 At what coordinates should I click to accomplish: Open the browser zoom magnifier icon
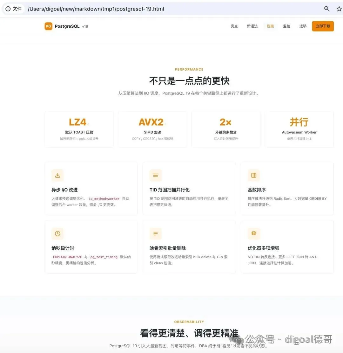327,9
